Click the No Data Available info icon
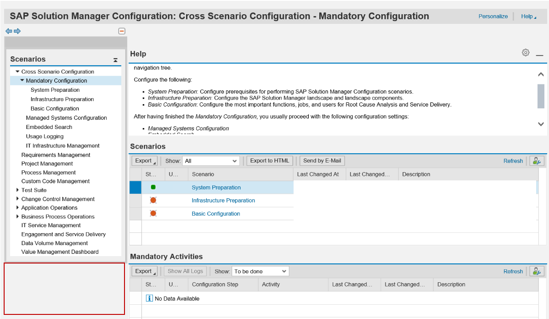The width and height of the screenshot is (549, 319). pos(149,298)
